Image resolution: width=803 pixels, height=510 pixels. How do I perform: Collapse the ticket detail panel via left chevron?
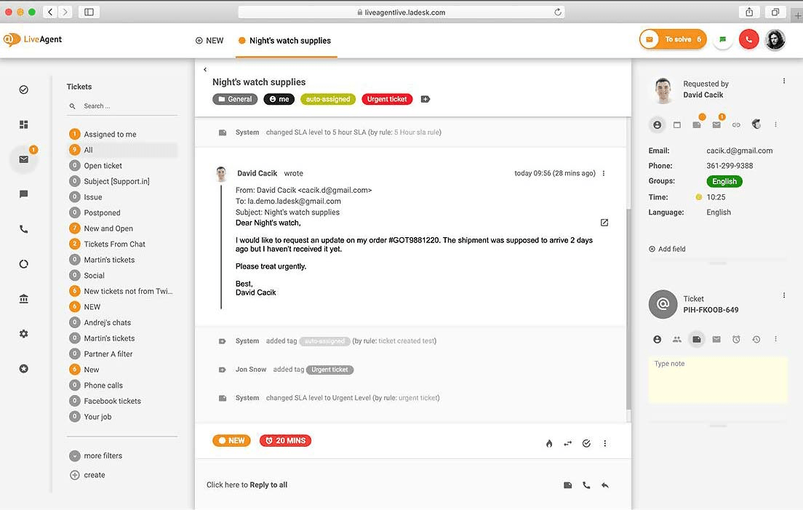(204, 69)
